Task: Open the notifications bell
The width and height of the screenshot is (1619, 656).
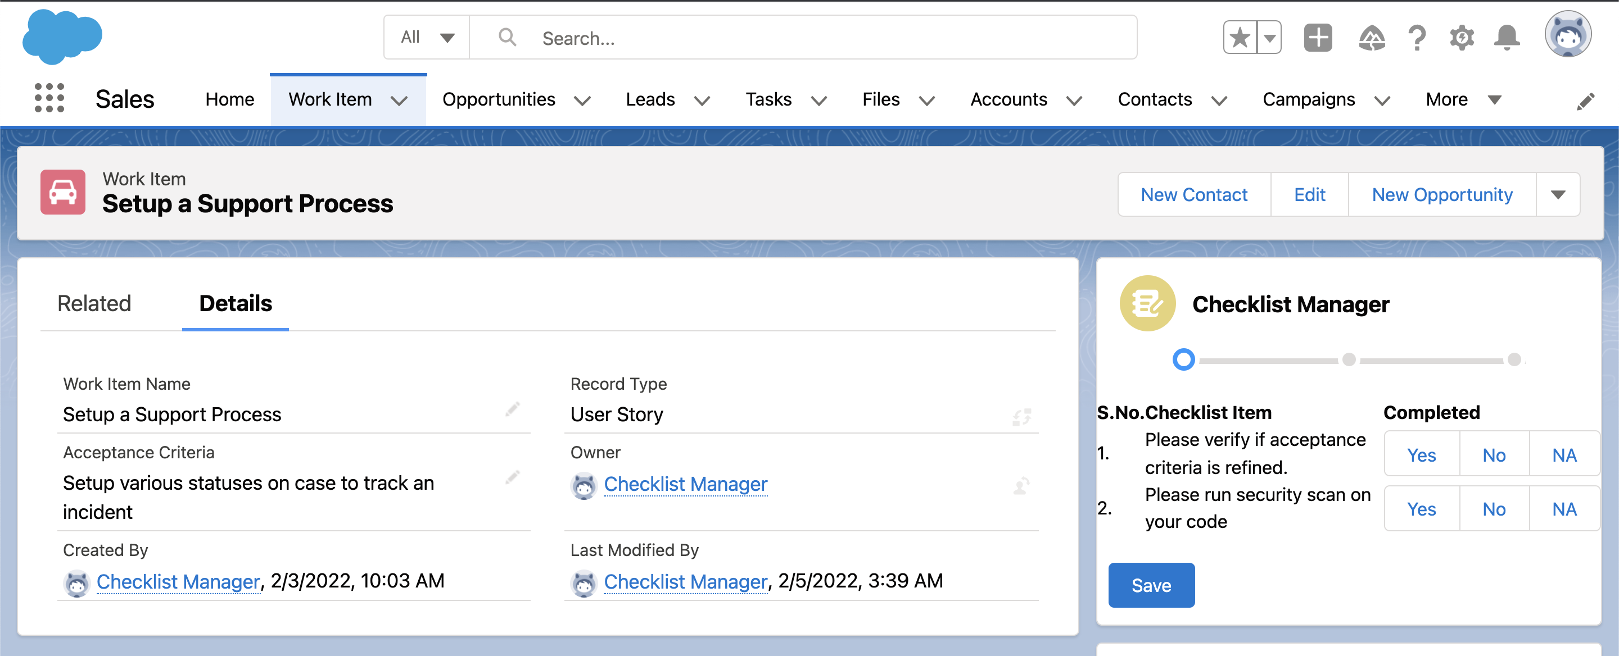Action: pyautogui.click(x=1507, y=38)
